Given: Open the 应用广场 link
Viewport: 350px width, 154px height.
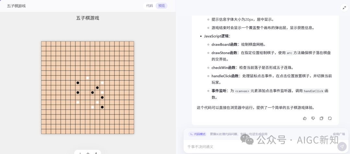Looking at the screenshot, I should point(339,134).
